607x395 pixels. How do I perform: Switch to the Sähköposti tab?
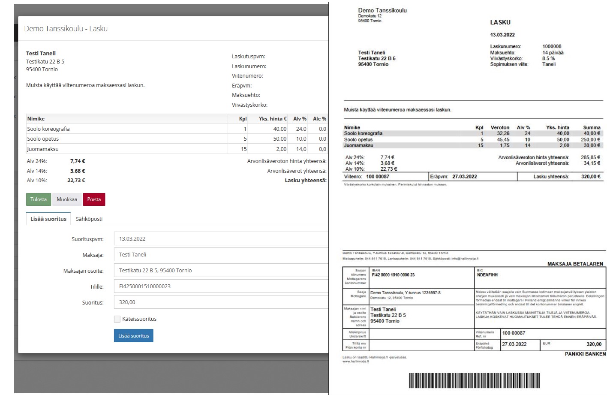[89, 219]
